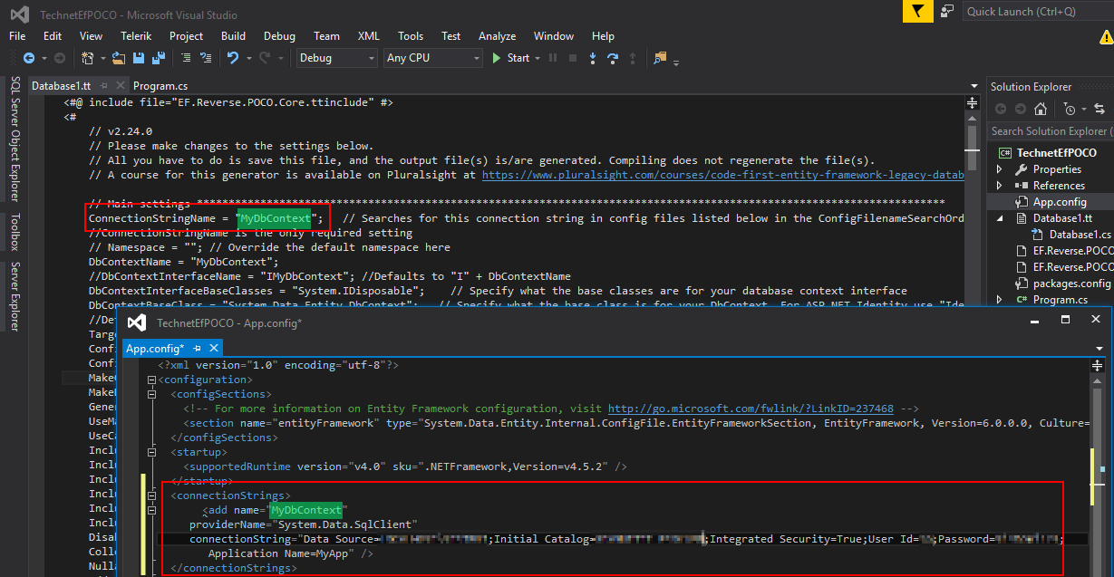The width and height of the screenshot is (1114, 577).
Task: Click the notifications flag icon
Action: 916,11
